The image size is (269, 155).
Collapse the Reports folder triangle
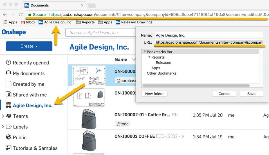(x=149, y=57)
